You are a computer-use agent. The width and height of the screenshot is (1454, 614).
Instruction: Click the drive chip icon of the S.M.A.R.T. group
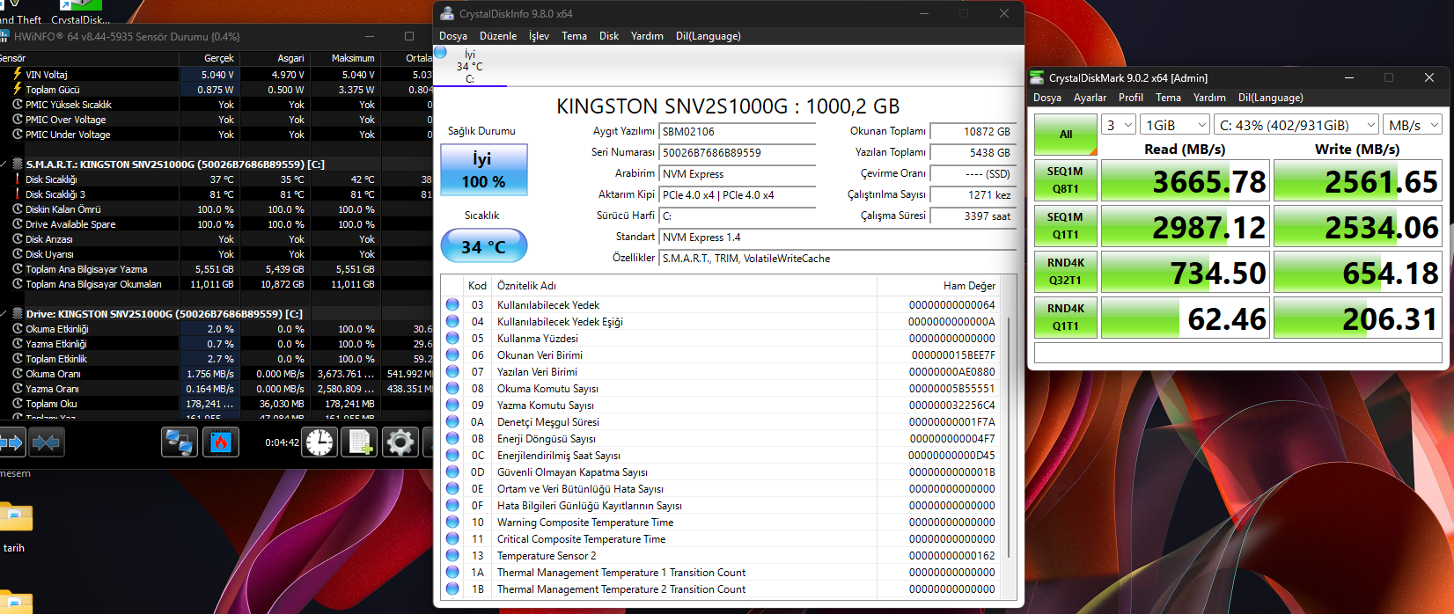pyautogui.click(x=17, y=164)
